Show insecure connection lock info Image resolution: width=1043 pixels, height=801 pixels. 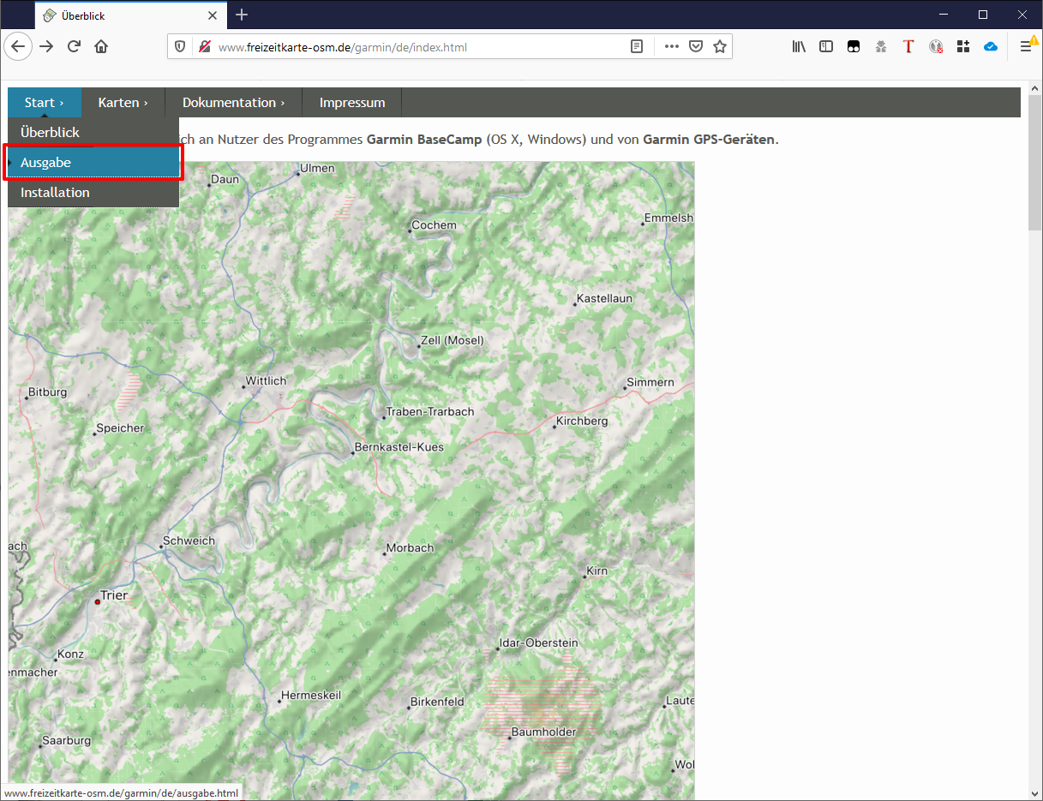point(204,47)
